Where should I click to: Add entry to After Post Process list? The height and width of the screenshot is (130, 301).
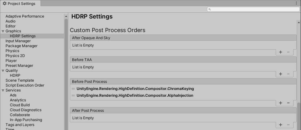coord(281,125)
